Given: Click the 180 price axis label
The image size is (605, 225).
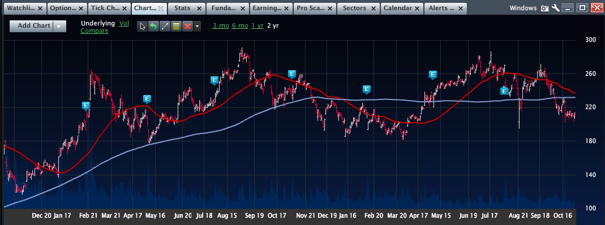Looking at the screenshot, I should [x=590, y=141].
